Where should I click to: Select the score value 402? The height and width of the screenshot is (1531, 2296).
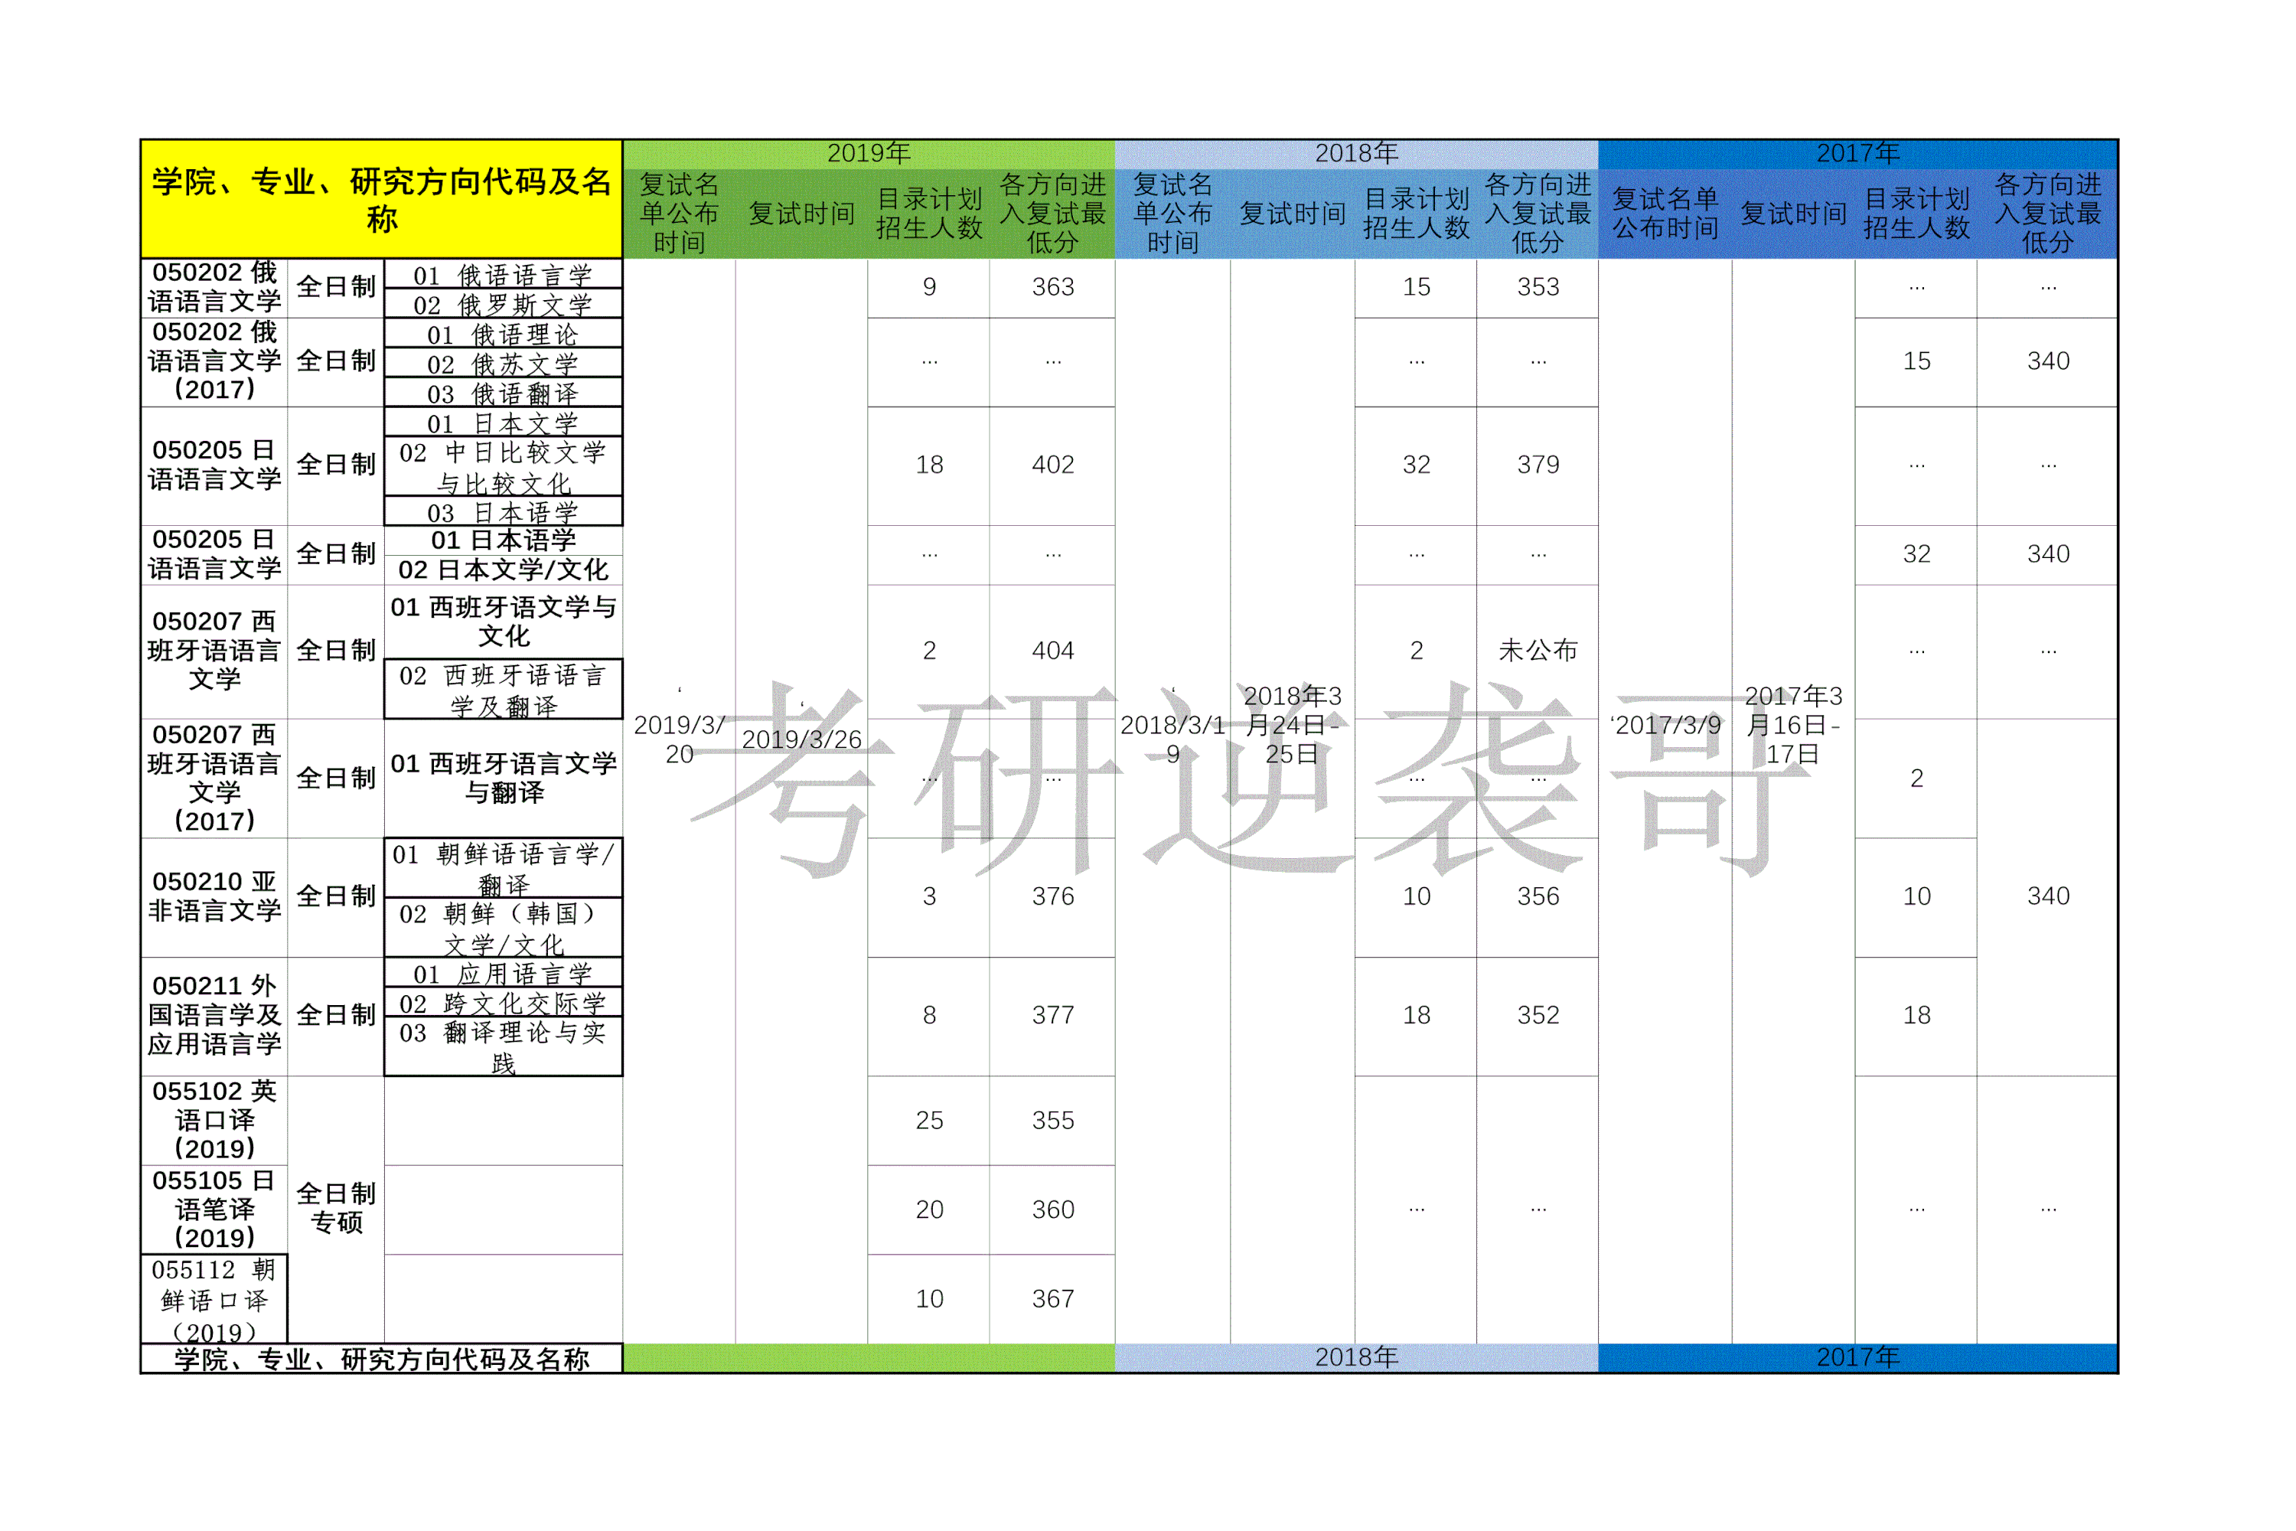coord(1053,465)
